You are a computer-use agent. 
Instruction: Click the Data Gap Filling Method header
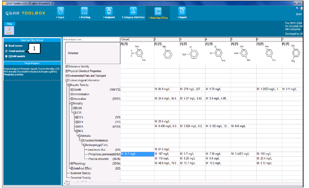(x=32, y=40)
